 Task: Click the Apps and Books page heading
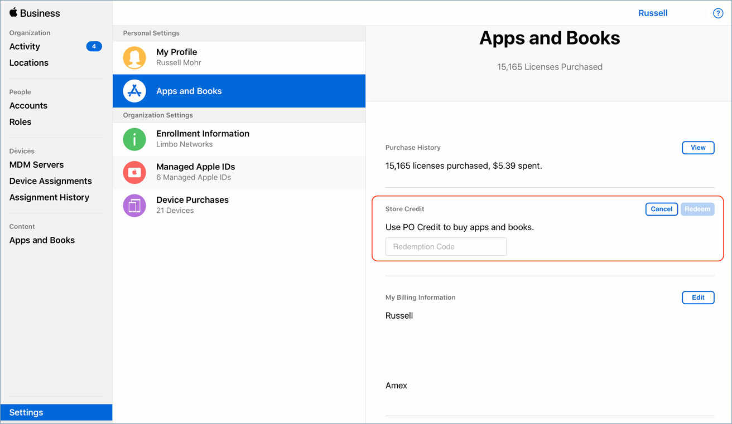point(550,38)
